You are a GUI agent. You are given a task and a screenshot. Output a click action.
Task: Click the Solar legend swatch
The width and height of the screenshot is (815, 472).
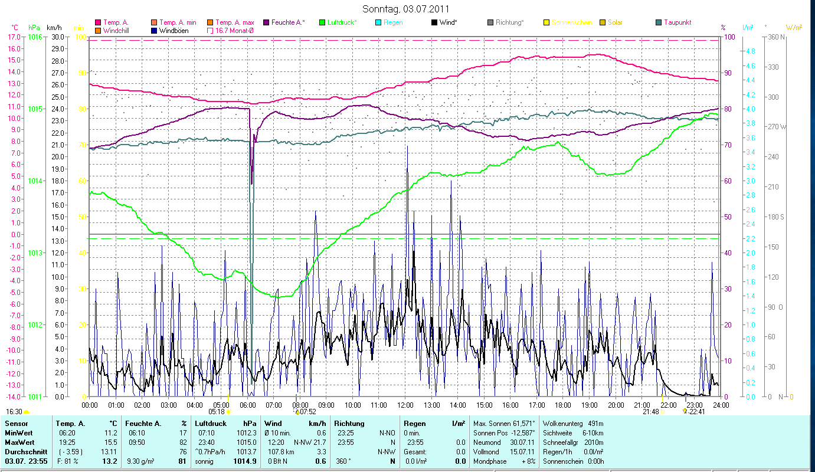603,22
